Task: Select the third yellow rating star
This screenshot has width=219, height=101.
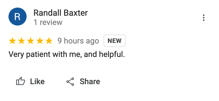Action: click(x=31, y=41)
